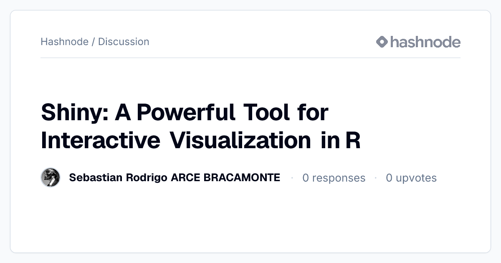The width and height of the screenshot is (501, 263).
Task: Open the author's avatar picture
Action: point(51,178)
